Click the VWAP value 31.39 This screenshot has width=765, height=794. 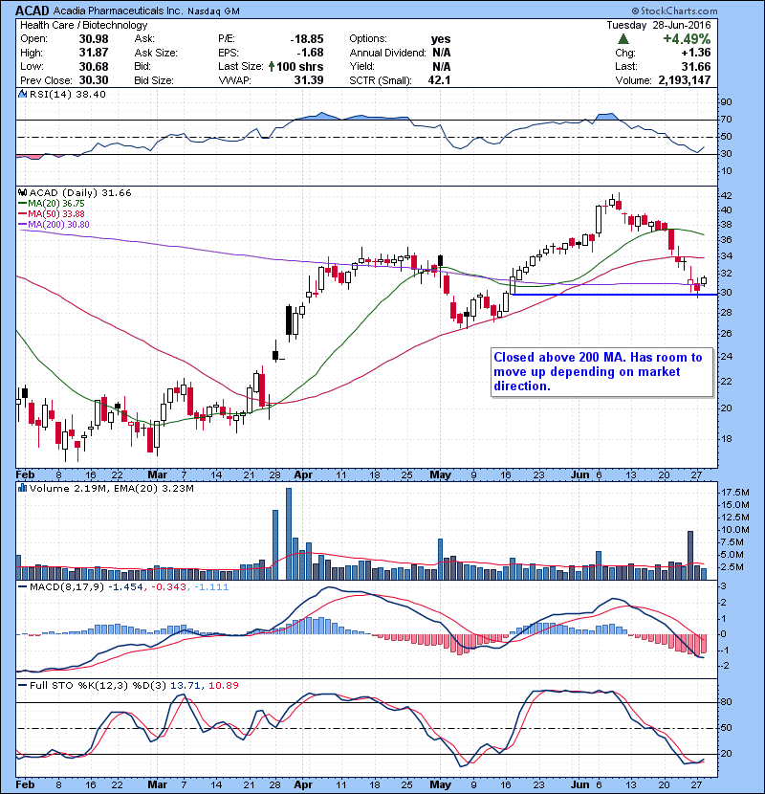309,80
